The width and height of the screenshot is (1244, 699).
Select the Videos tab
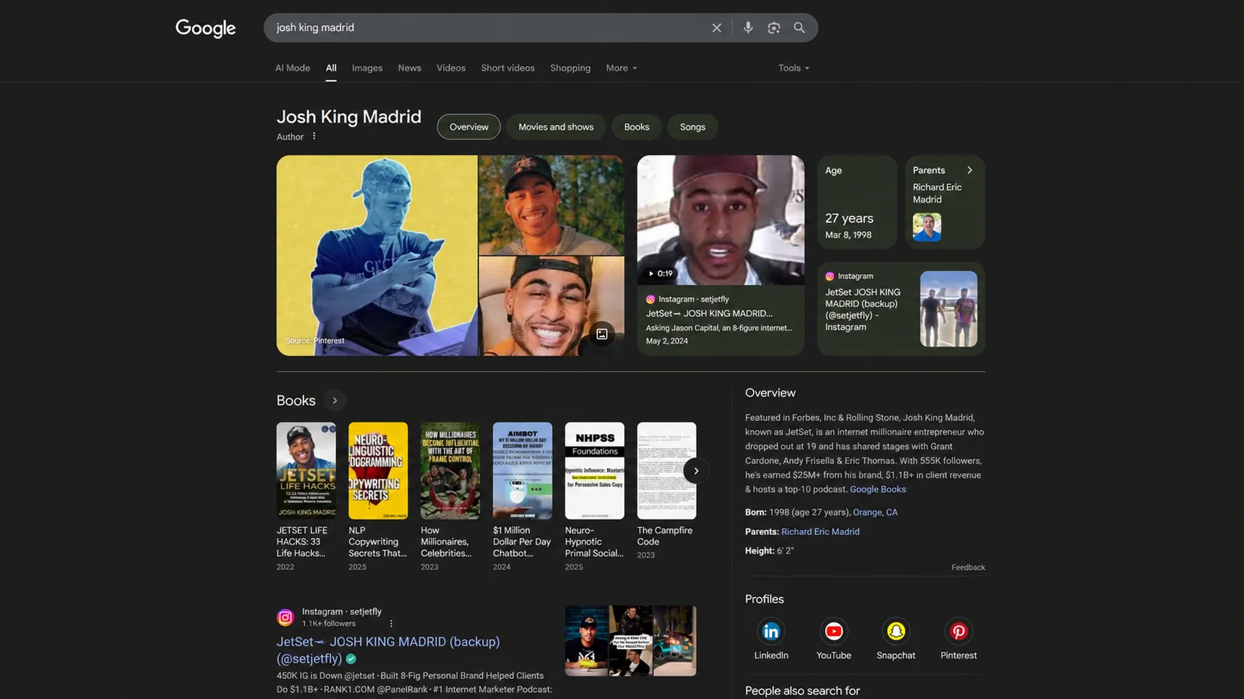coord(451,68)
